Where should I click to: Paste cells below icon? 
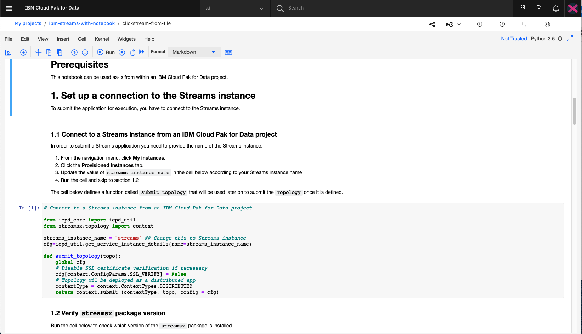click(x=60, y=52)
